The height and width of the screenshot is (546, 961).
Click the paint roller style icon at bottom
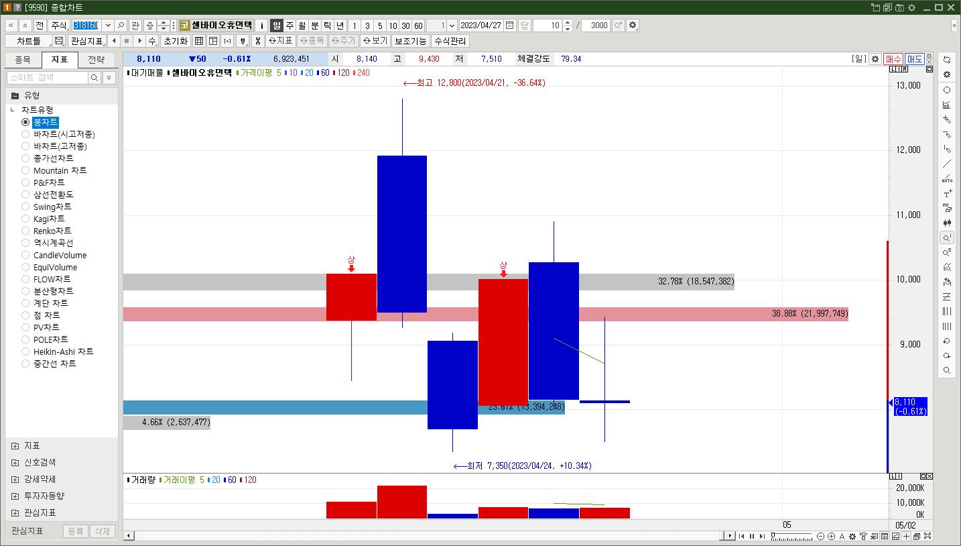(863, 536)
